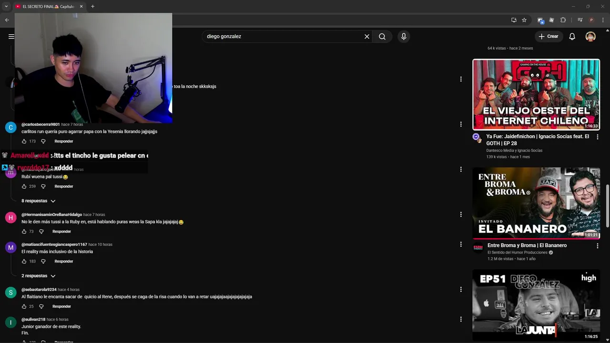Open options menu for sebaotarola9234's comment
Screen dimensions: 610x343
pos(461,289)
